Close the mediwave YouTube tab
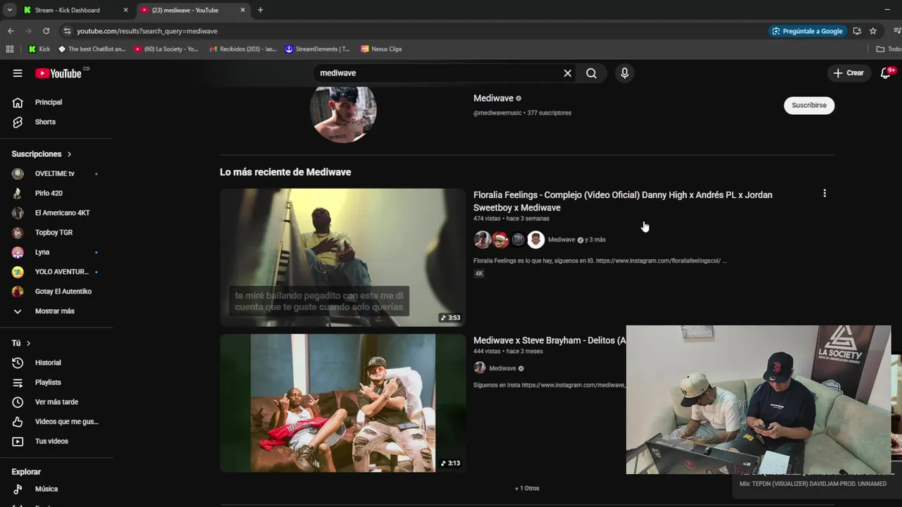 [243, 10]
